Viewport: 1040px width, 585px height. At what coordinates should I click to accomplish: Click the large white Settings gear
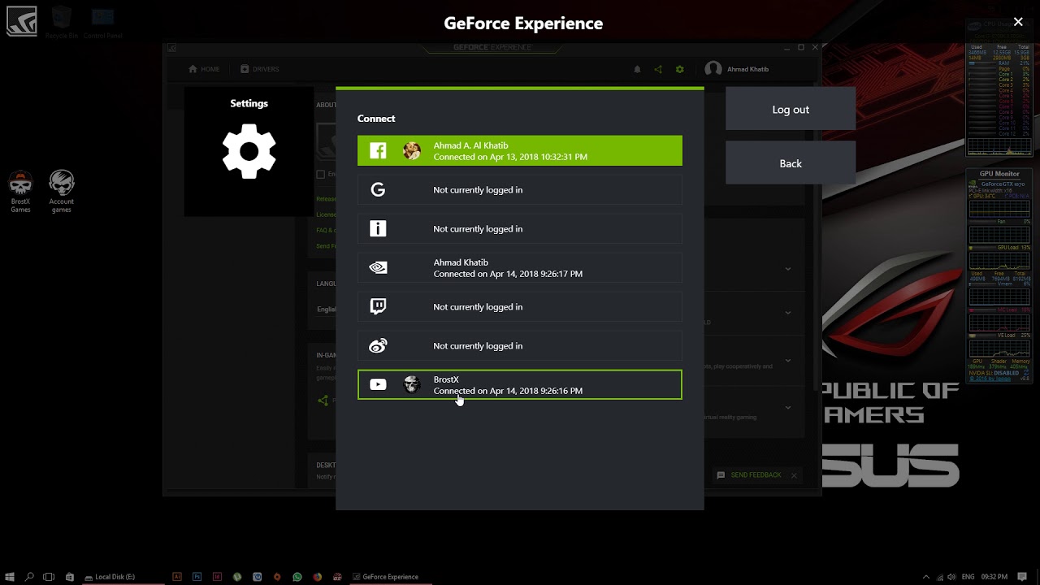[249, 151]
